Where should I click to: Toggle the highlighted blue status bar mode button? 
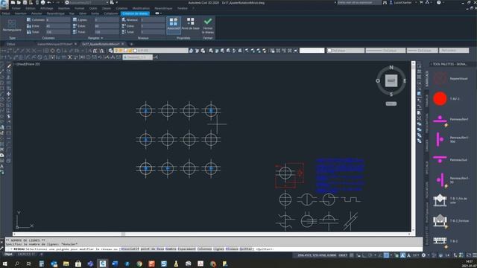[x=386, y=255]
